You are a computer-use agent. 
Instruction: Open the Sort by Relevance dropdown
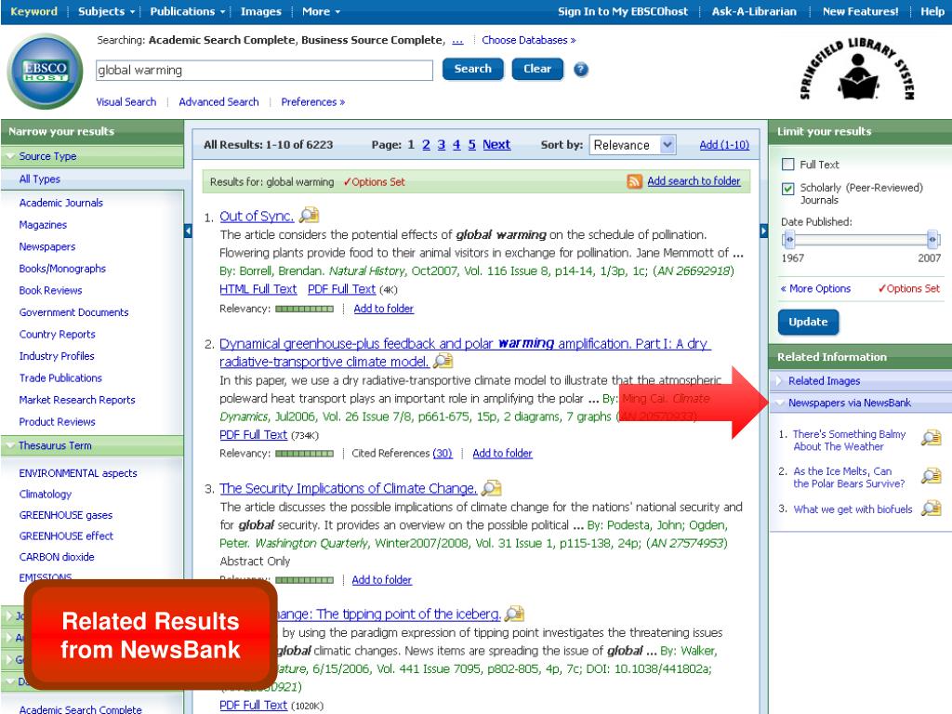click(632, 145)
